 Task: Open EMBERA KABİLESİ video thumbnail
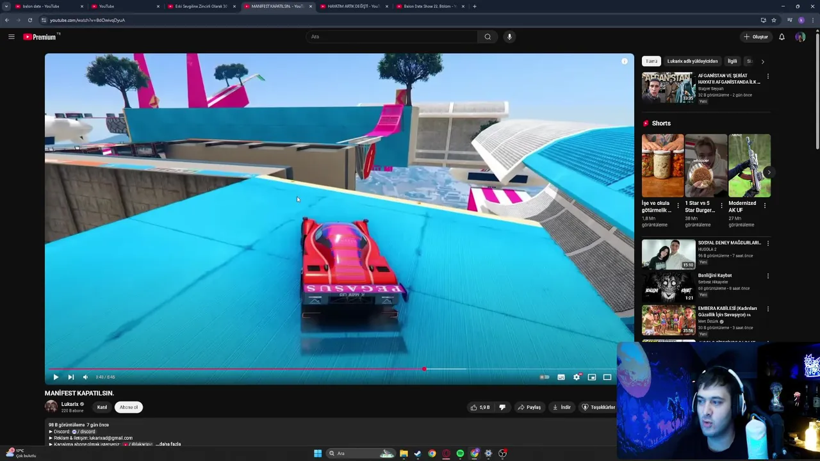point(669,320)
